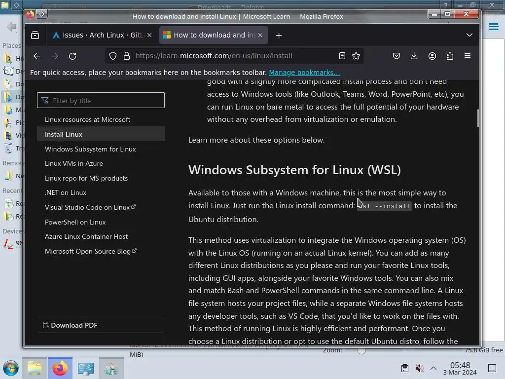Click the page's vertical scrollbar thumb
The height and width of the screenshot is (379, 505).
478,118
